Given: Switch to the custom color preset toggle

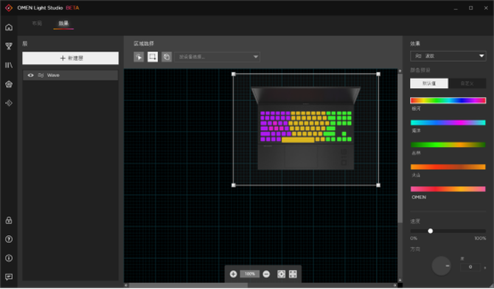Looking at the screenshot, I should (467, 83).
